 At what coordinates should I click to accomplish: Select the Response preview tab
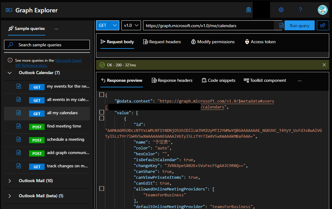tap(121, 81)
